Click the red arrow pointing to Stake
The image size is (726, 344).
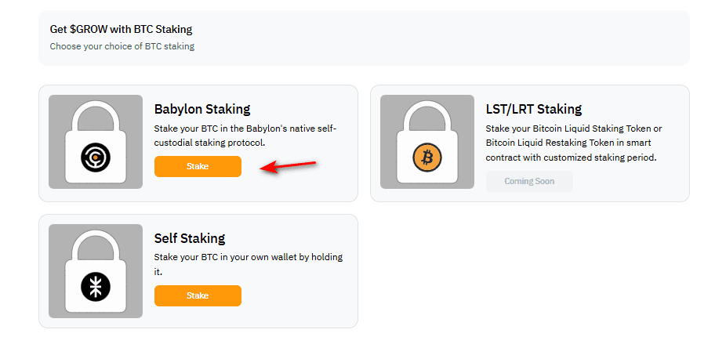coord(288,167)
